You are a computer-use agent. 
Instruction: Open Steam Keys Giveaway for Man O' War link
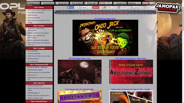pyautogui.click(x=131, y=89)
